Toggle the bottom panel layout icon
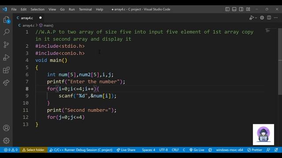282x158 pixels. coord(234,9)
